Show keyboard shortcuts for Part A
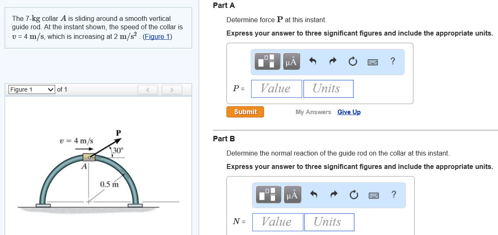Viewport: 498px width, 235px height. pyautogui.click(x=372, y=62)
